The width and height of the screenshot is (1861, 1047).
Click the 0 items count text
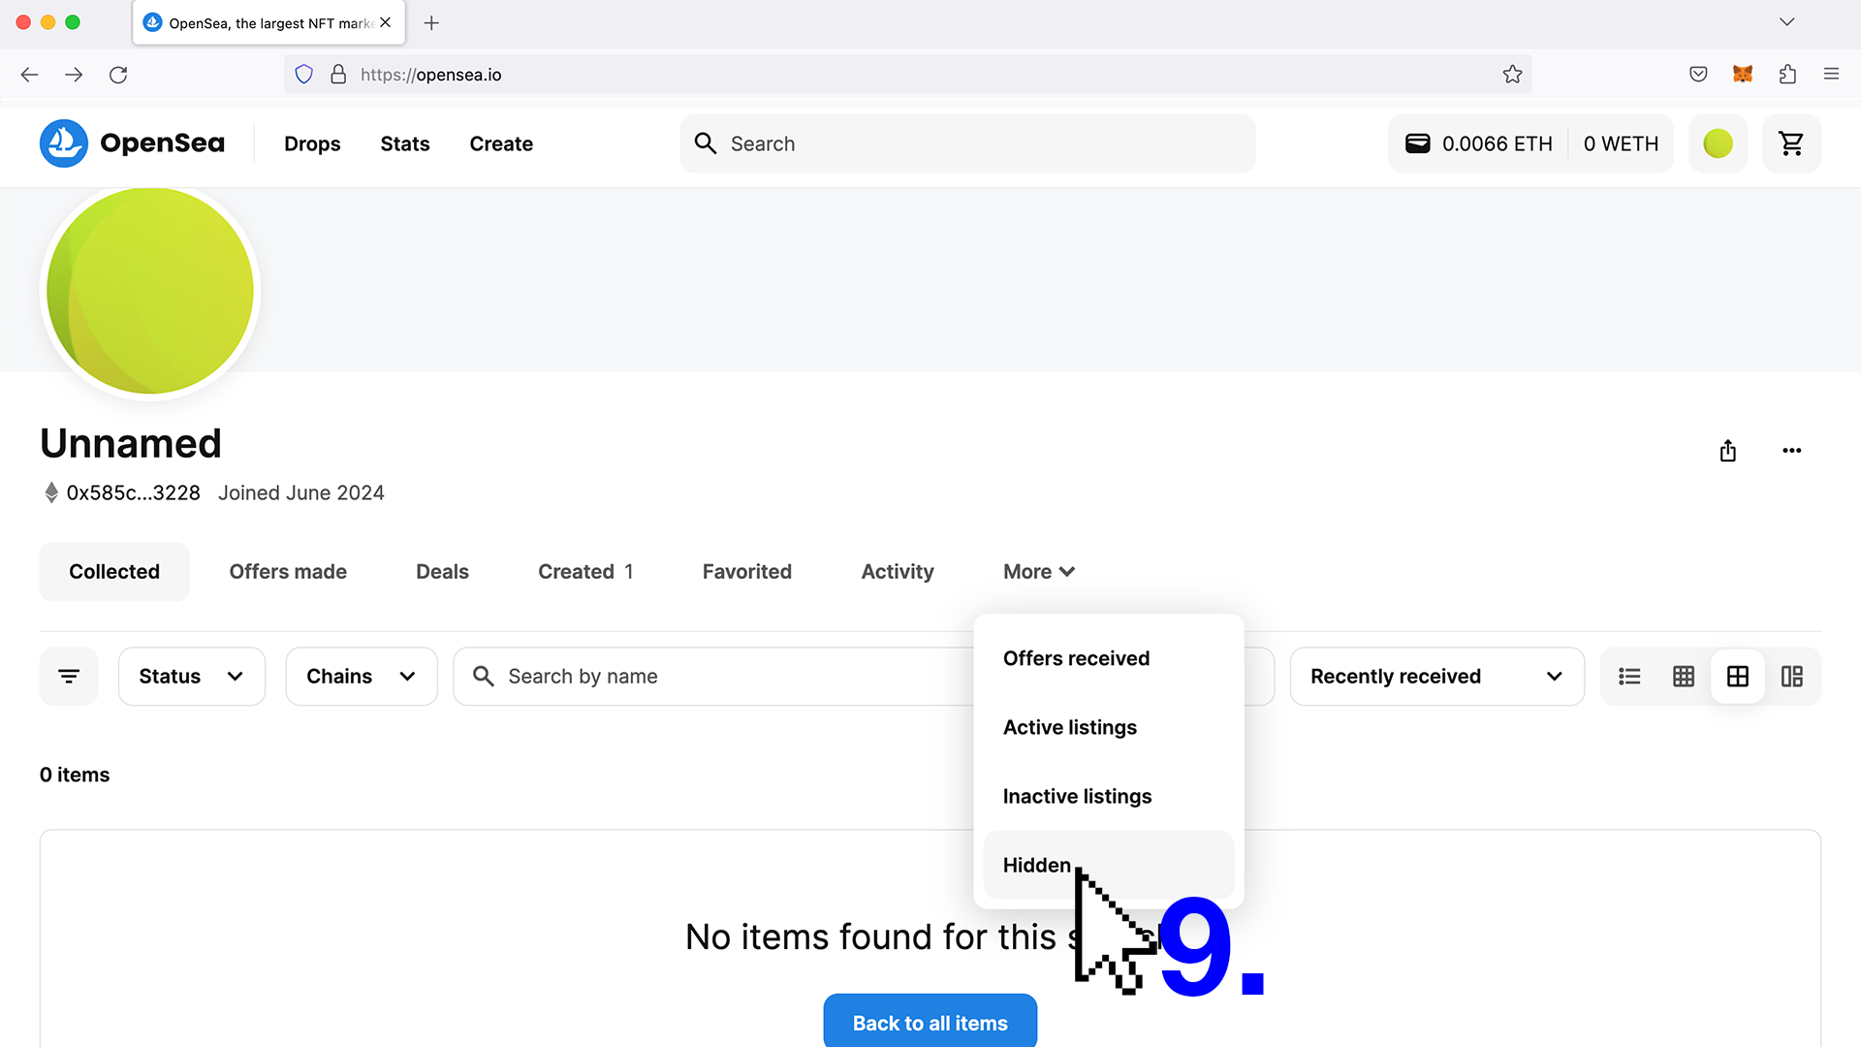(x=75, y=775)
